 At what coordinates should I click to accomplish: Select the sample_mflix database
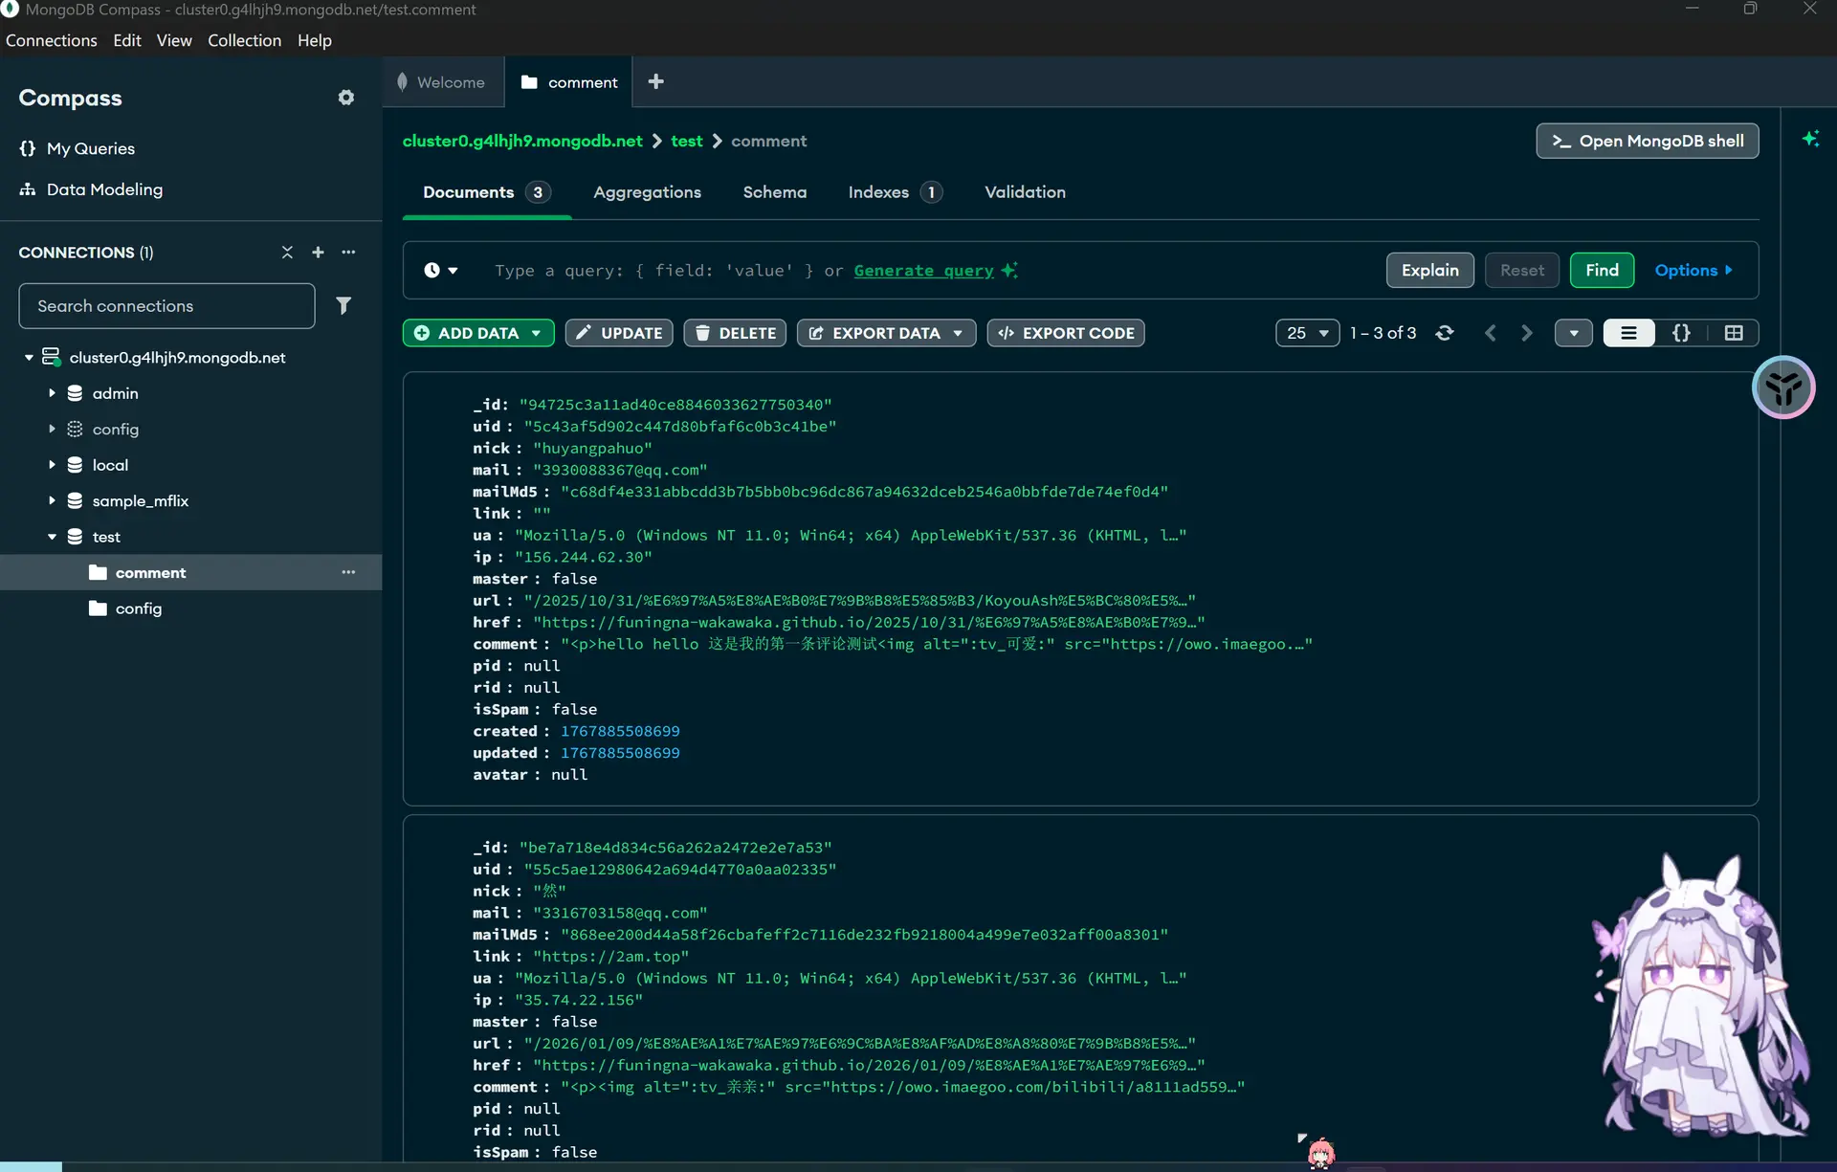[141, 500]
